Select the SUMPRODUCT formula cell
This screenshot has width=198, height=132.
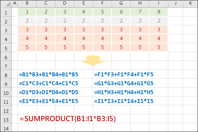(68, 119)
